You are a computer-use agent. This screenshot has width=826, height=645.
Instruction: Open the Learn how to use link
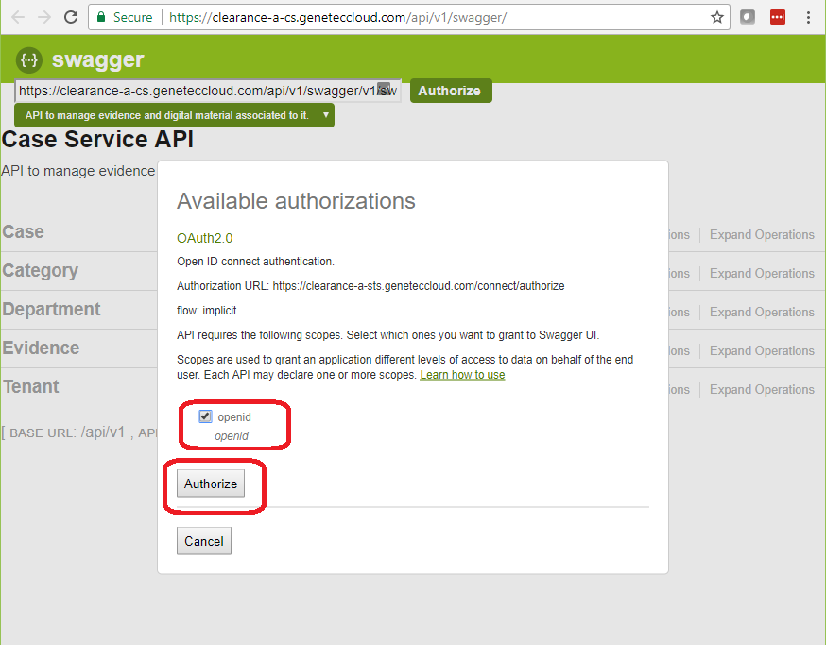click(x=462, y=375)
